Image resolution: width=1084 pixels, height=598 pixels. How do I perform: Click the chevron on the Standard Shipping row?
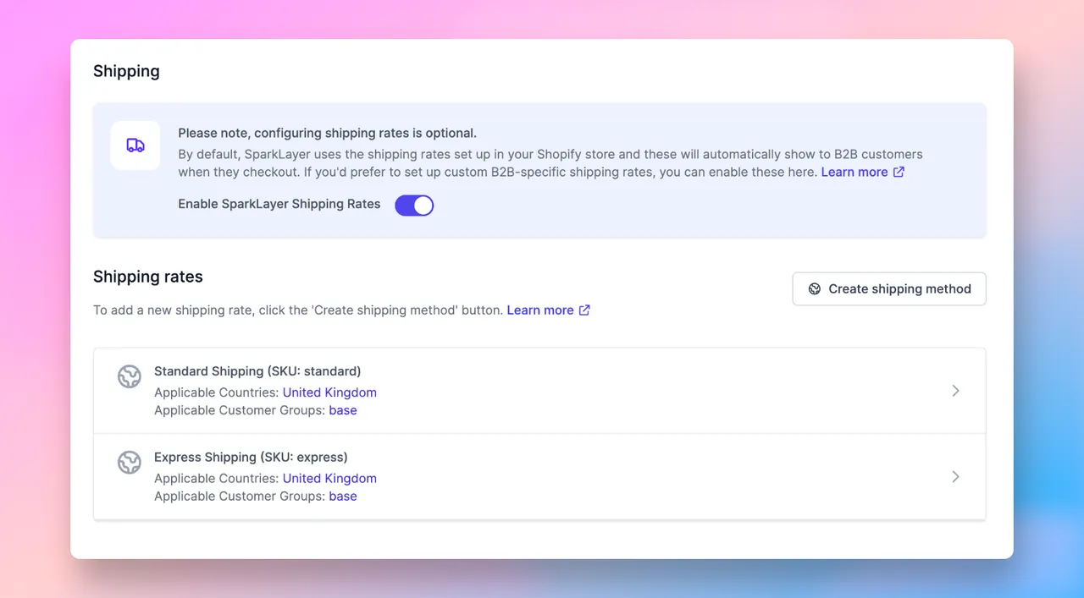click(955, 391)
